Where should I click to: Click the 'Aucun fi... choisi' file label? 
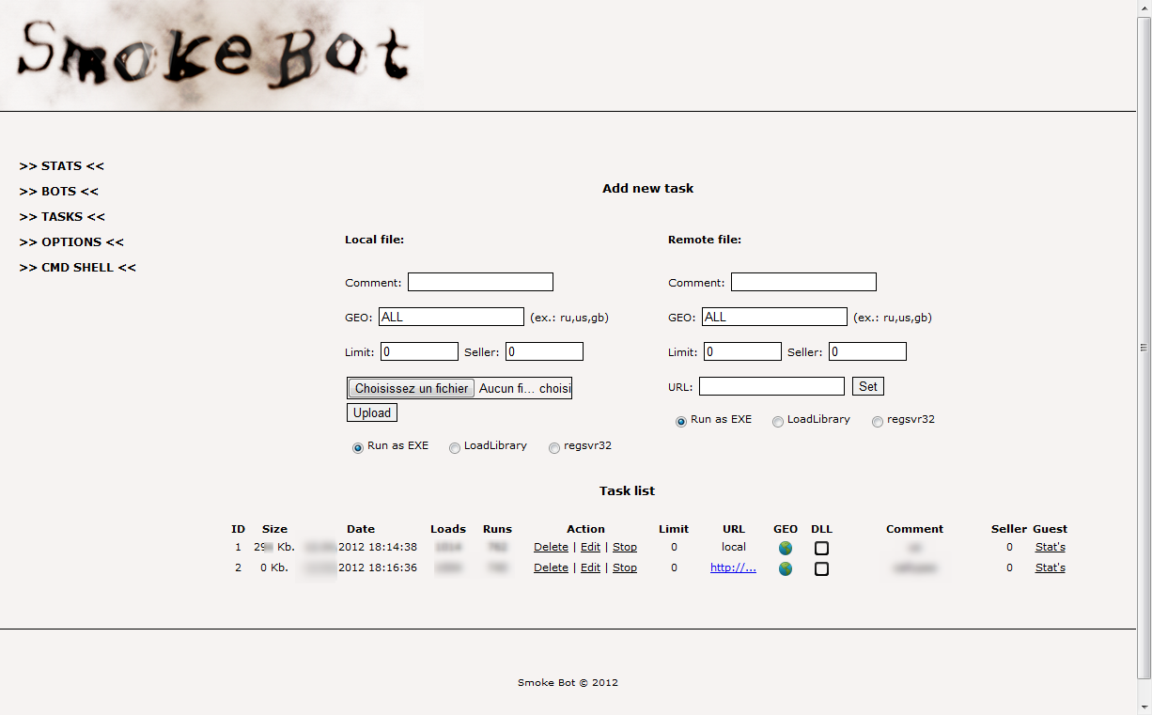pyautogui.click(x=524, y=388)
